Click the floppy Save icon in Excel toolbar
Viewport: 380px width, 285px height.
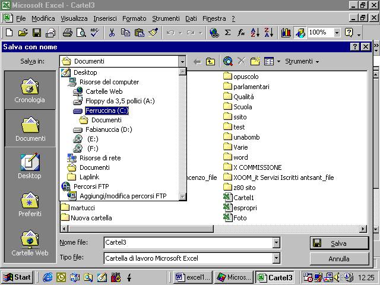click(37, 32)
